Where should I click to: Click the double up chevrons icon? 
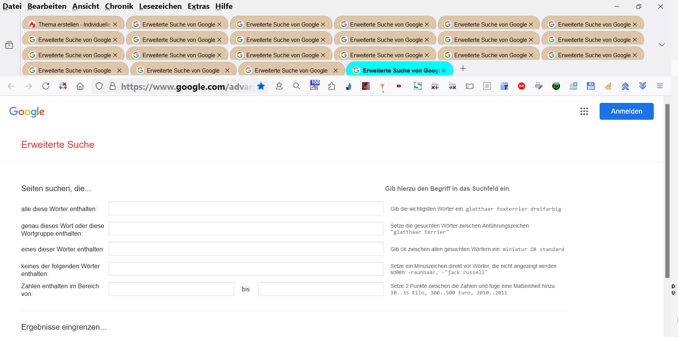(x=625, y=86)
